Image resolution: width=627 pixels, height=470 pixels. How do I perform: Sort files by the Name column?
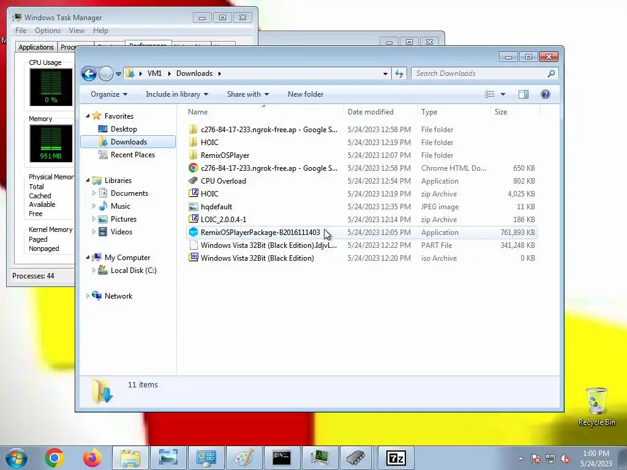pos(263,112)
